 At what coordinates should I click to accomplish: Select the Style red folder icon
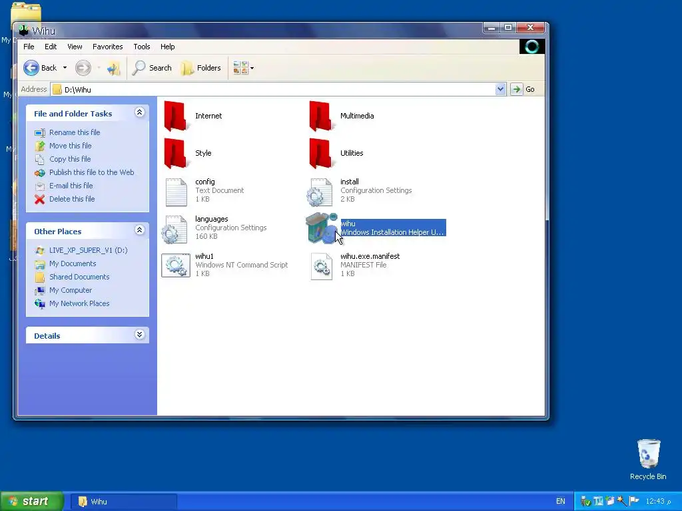tap(176, 154)
